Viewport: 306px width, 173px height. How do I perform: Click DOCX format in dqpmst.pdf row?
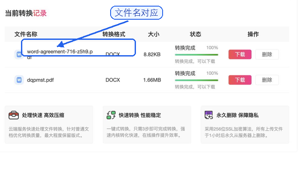point(113,80)
